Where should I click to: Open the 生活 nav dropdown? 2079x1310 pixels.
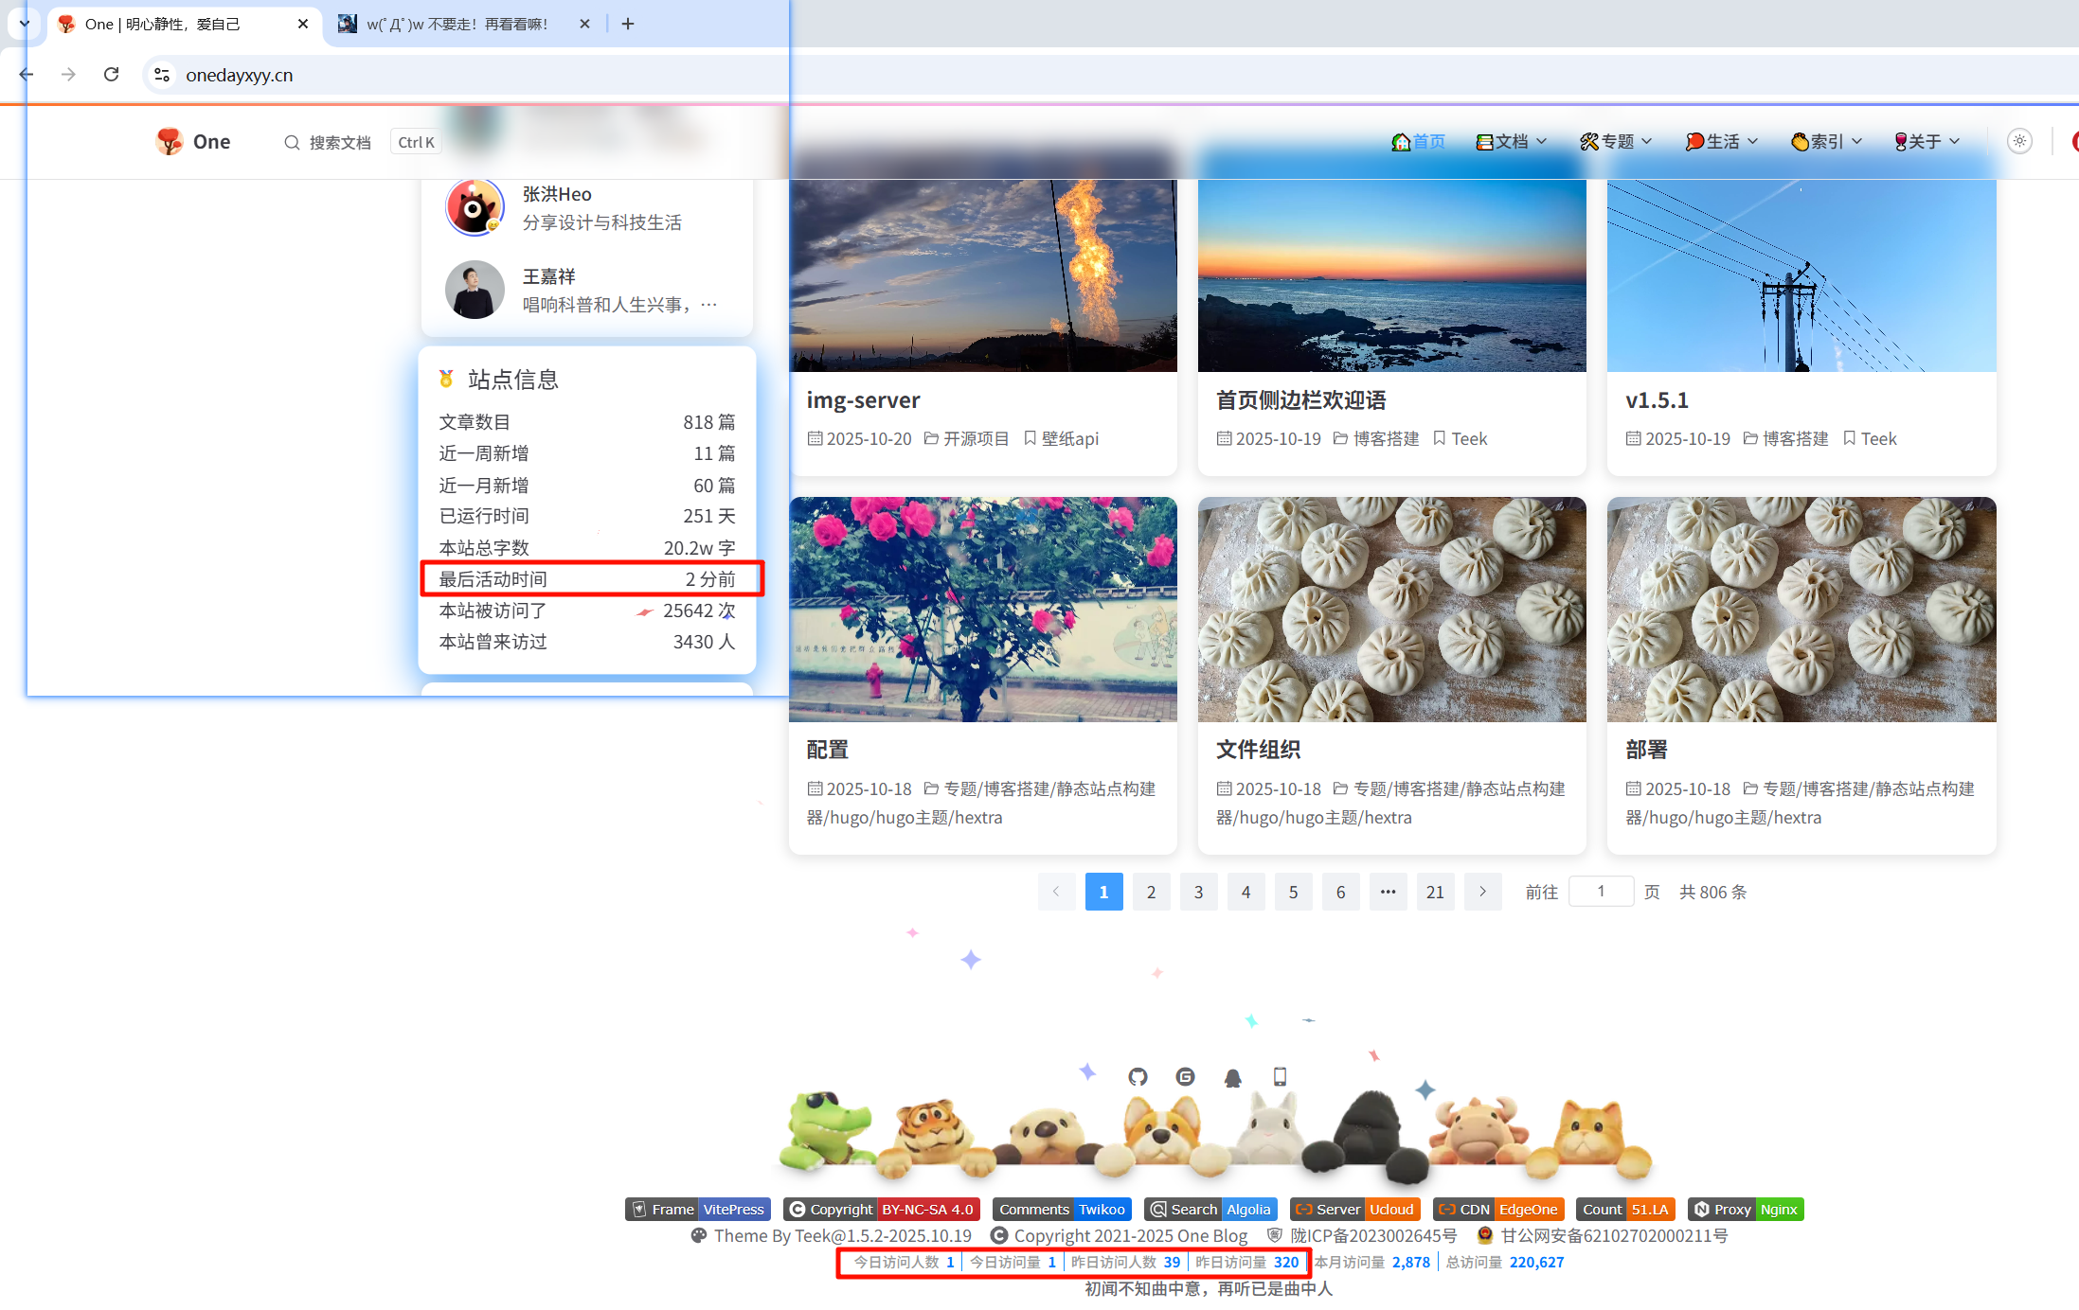pyautogui.click(x=1722, y=141)
